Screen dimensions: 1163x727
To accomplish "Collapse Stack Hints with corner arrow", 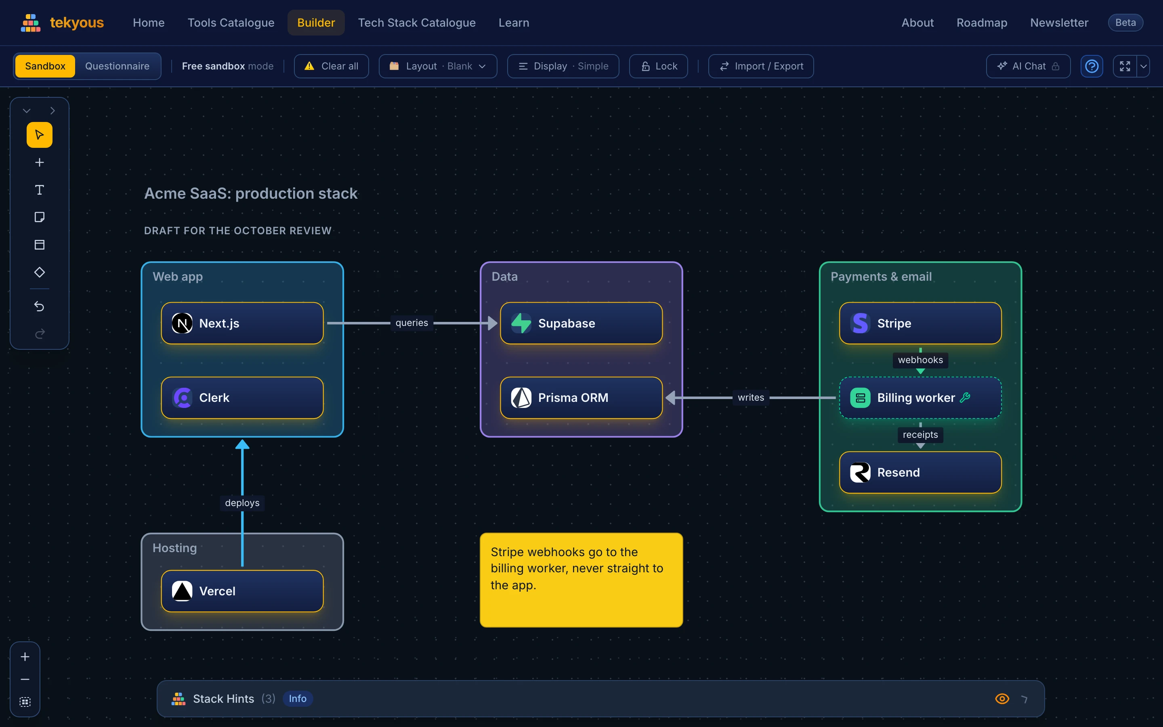I will (1024, 699).
